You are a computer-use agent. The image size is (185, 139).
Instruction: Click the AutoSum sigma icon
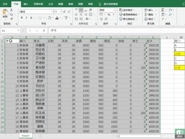163,10
